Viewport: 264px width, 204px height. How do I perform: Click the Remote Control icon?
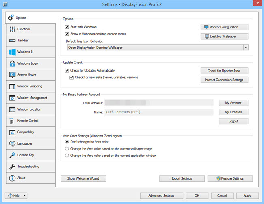point(11,121)
